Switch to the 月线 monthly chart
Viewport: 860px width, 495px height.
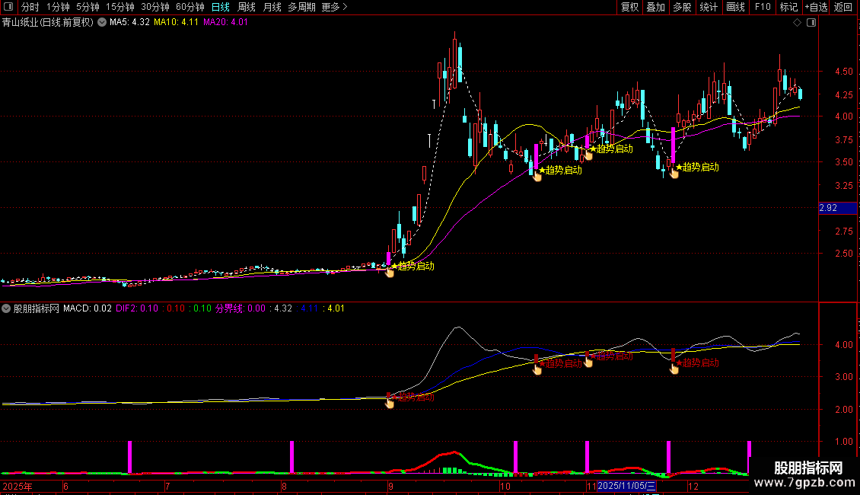272,7
